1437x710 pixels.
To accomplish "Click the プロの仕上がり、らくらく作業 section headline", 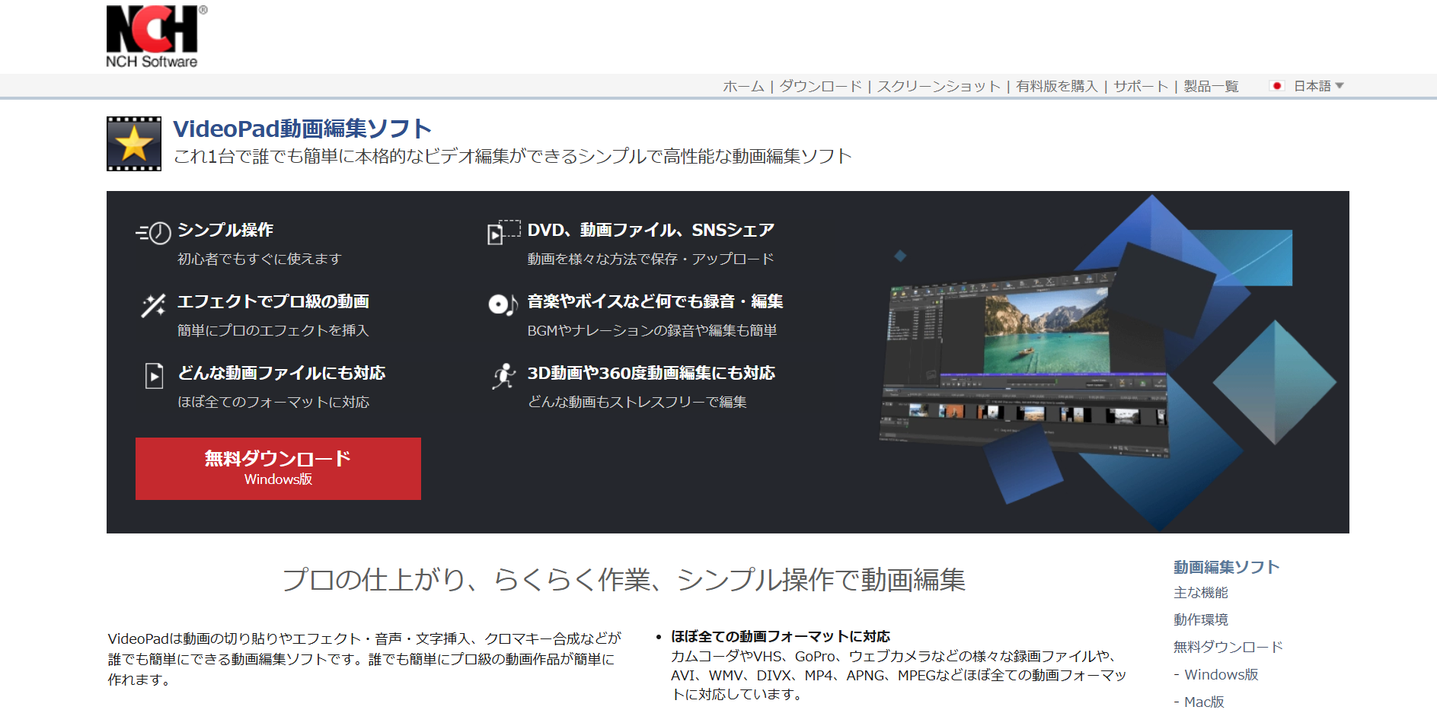I will click(624, 580).
